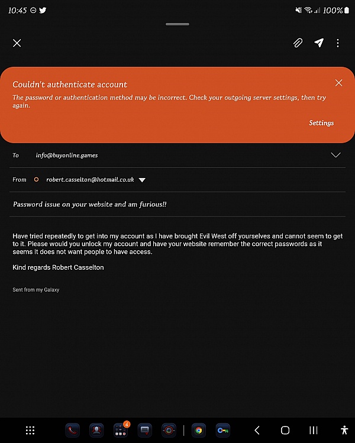355x443 pixels.
Task: Open the app folder with 4 badge
Action: pos(121,431)
